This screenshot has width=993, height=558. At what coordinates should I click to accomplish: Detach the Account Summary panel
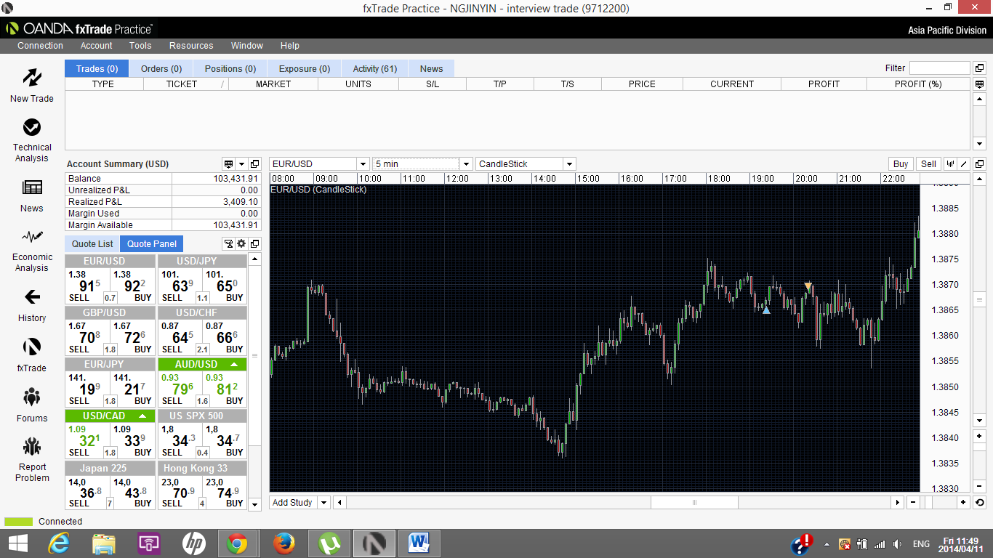coord(254,164)
